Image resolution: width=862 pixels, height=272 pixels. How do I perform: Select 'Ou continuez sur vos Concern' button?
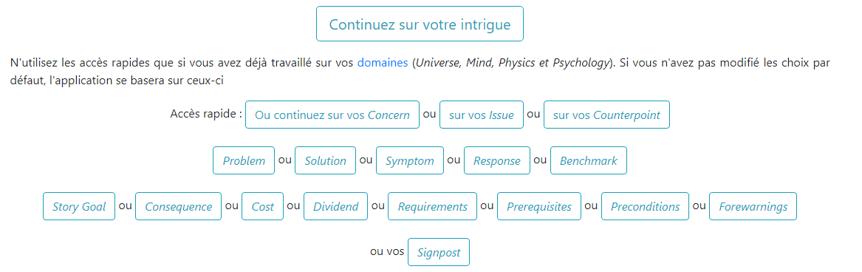point(332,115)
